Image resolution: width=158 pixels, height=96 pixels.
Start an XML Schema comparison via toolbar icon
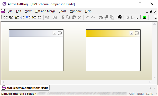[x=17, y=17]
